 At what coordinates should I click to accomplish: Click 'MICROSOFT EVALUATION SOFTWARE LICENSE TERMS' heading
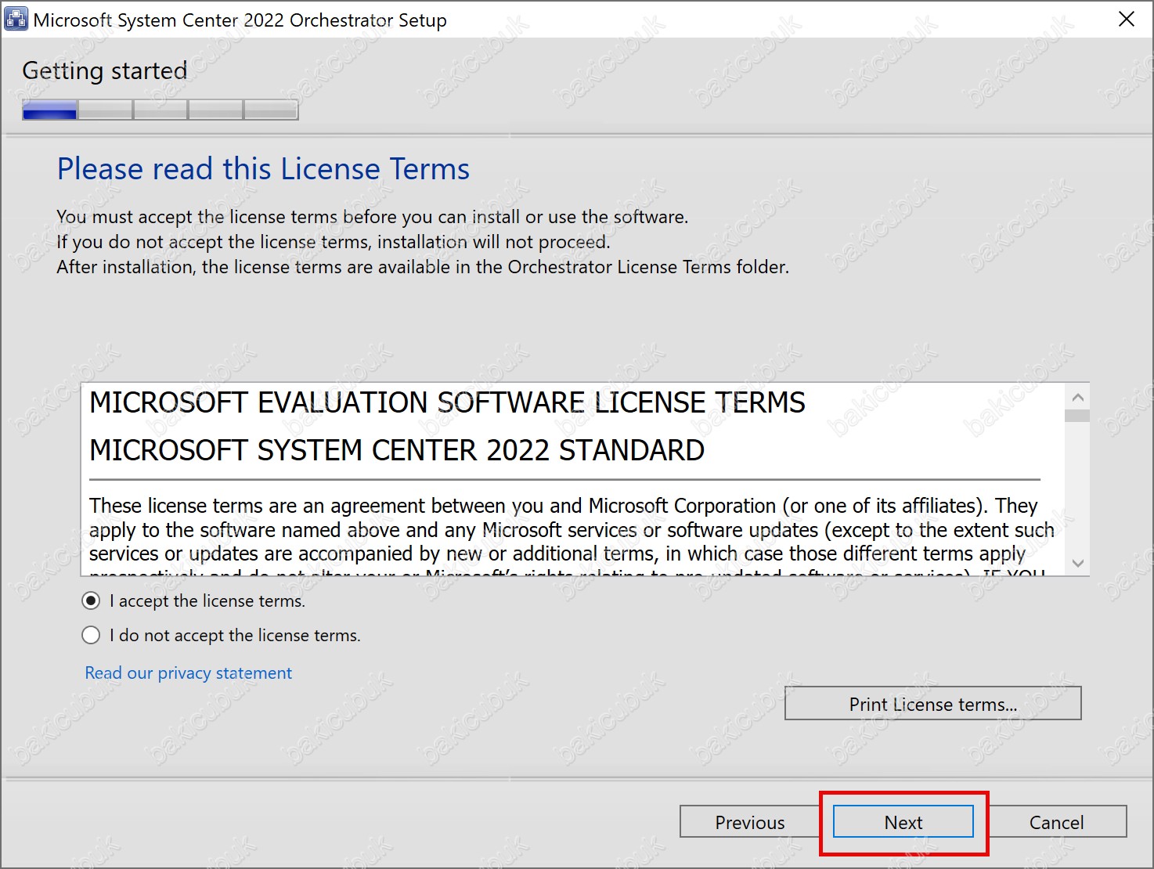[447, 402]
